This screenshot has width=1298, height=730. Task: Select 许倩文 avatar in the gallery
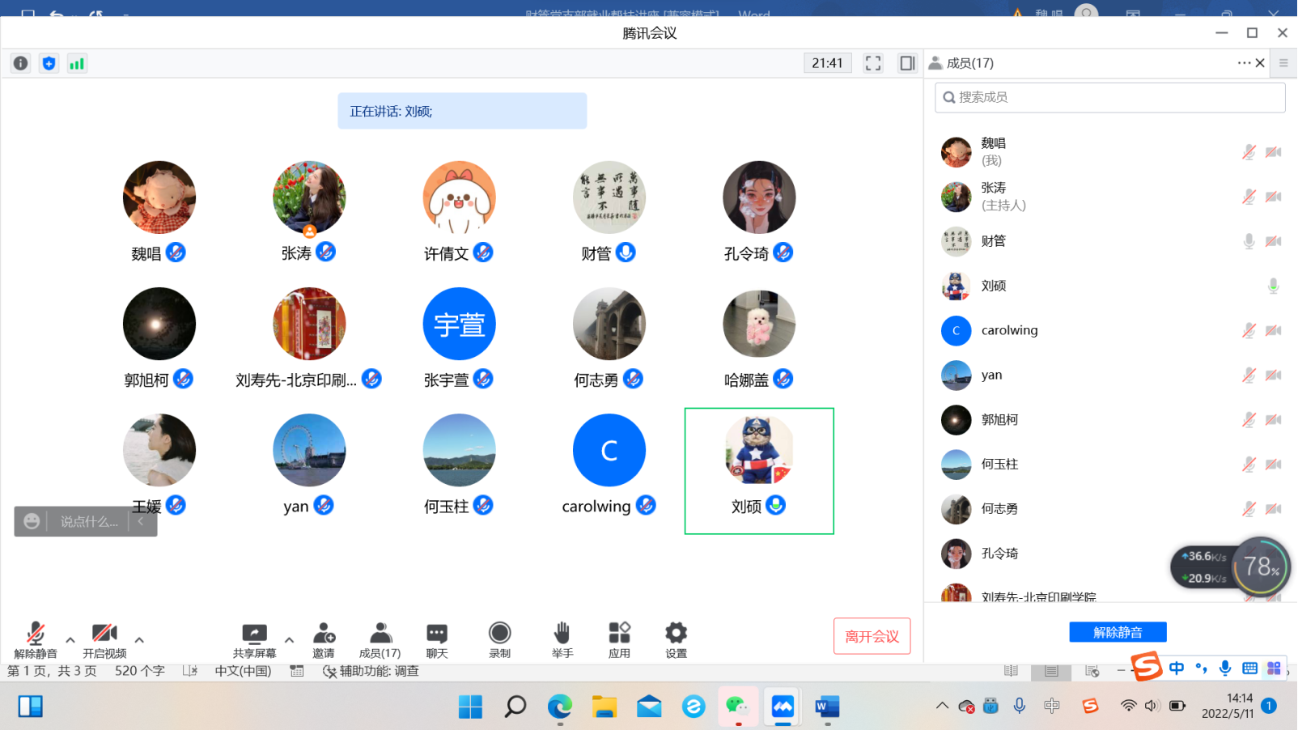tap(460, 197)
